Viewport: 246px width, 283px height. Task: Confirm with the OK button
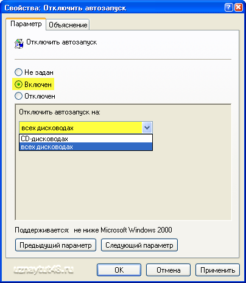pos(119,270)
